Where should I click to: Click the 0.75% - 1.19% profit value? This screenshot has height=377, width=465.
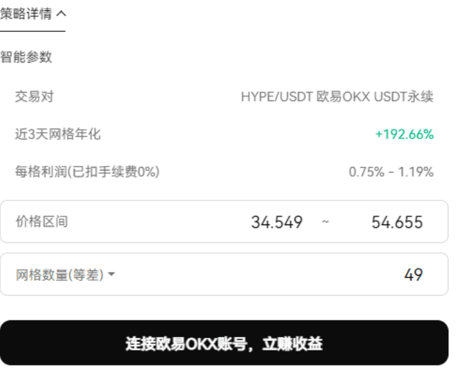[x=391, y=172]
